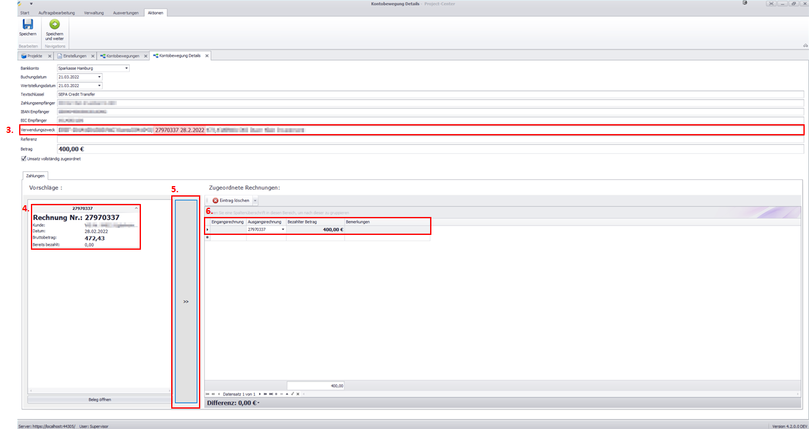
Task: Open the Bankkonto dropdown
Action: click(127, 68)
